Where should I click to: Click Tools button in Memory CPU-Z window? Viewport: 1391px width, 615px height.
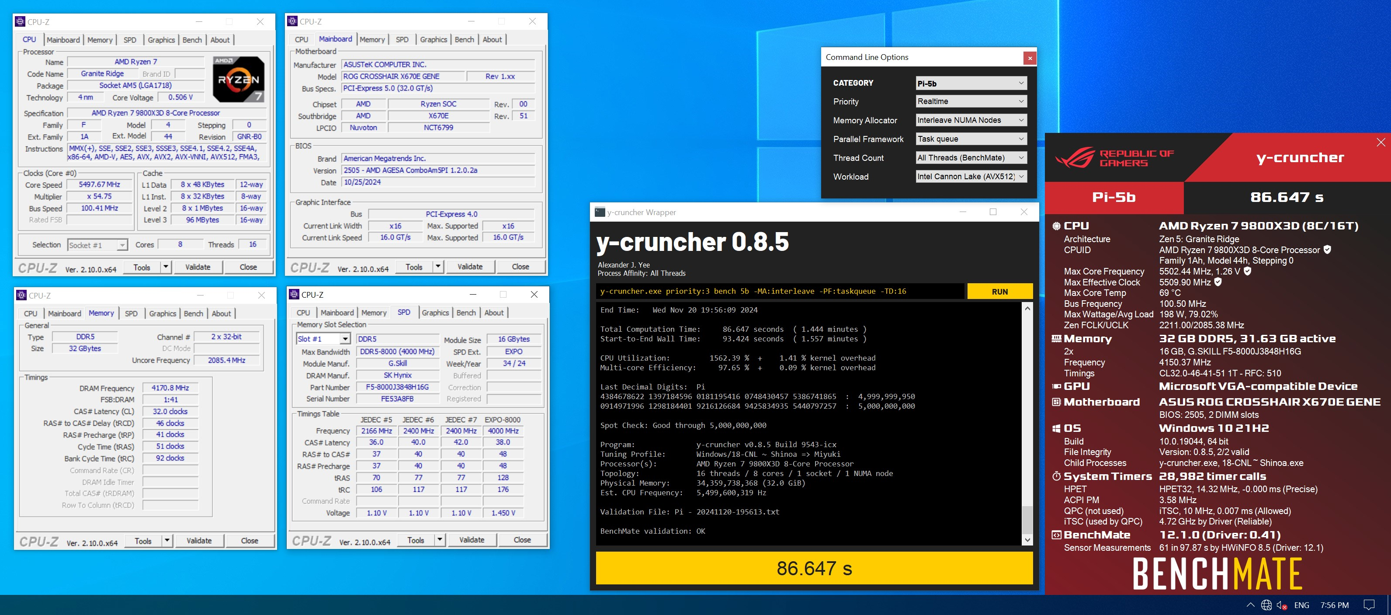tap(143, 541)
